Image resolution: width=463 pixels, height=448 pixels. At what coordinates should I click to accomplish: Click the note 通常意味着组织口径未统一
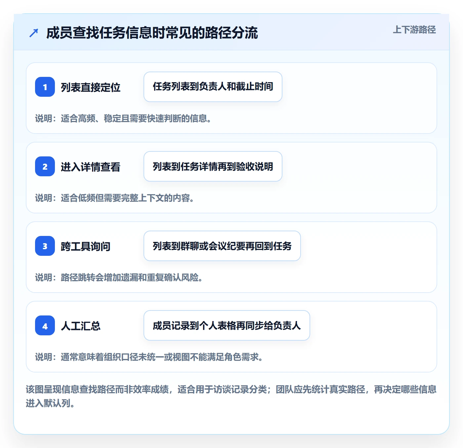click(149, 357)
